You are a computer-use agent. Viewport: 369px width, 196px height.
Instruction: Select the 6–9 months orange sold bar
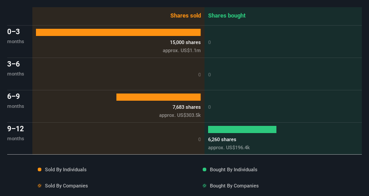coord(158,97)
